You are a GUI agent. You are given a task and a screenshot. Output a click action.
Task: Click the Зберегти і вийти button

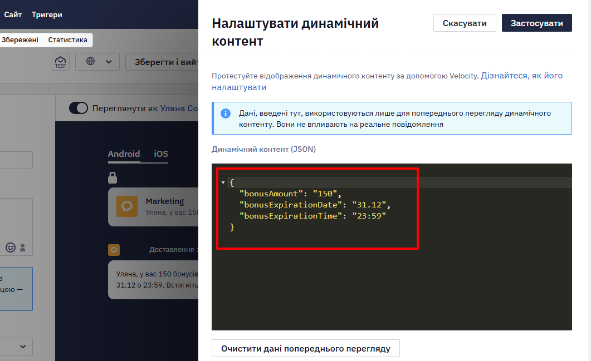tap(162, 62)
